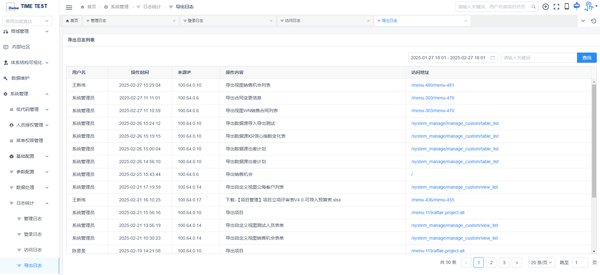Toggle the hamburger sidebar collapse icon
This screenshot has width=600, height=275.
coord(69,7)
